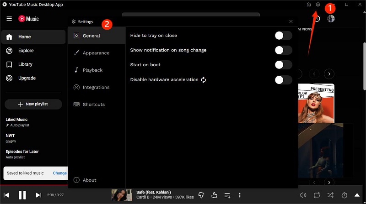The width and height of the screenshot is (366, 204).
Task: Select the General settings tab
Action: click(97, 36)
